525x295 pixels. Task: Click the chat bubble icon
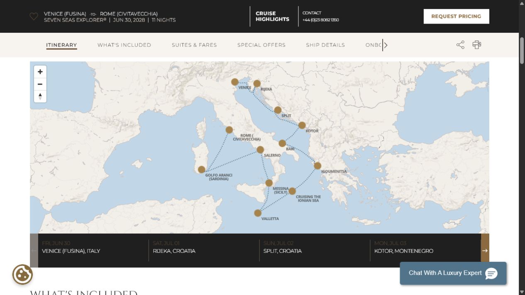pos(491,273)
